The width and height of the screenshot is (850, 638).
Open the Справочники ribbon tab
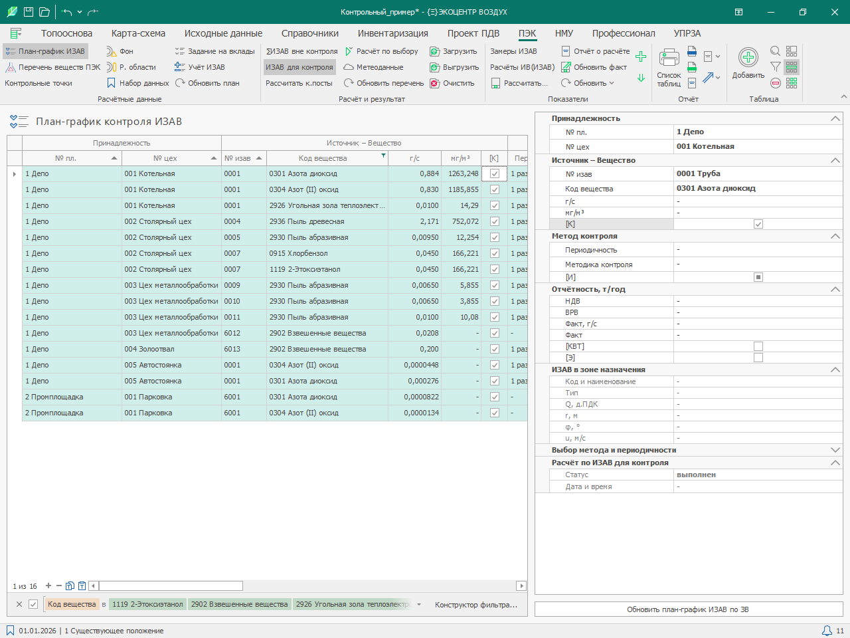click(310, 33)
